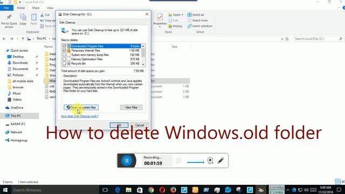Screen dimensions: 345x194
Task: Switch to Share ribbon tab
Action: pos(36,8)
